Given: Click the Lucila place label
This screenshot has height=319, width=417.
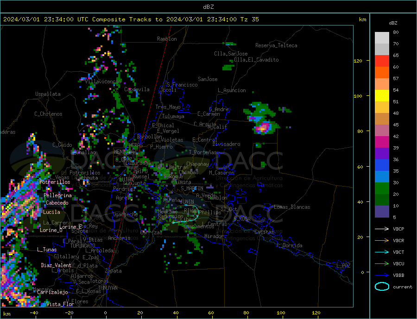Looking at the screenshot, I should [51, 212].
